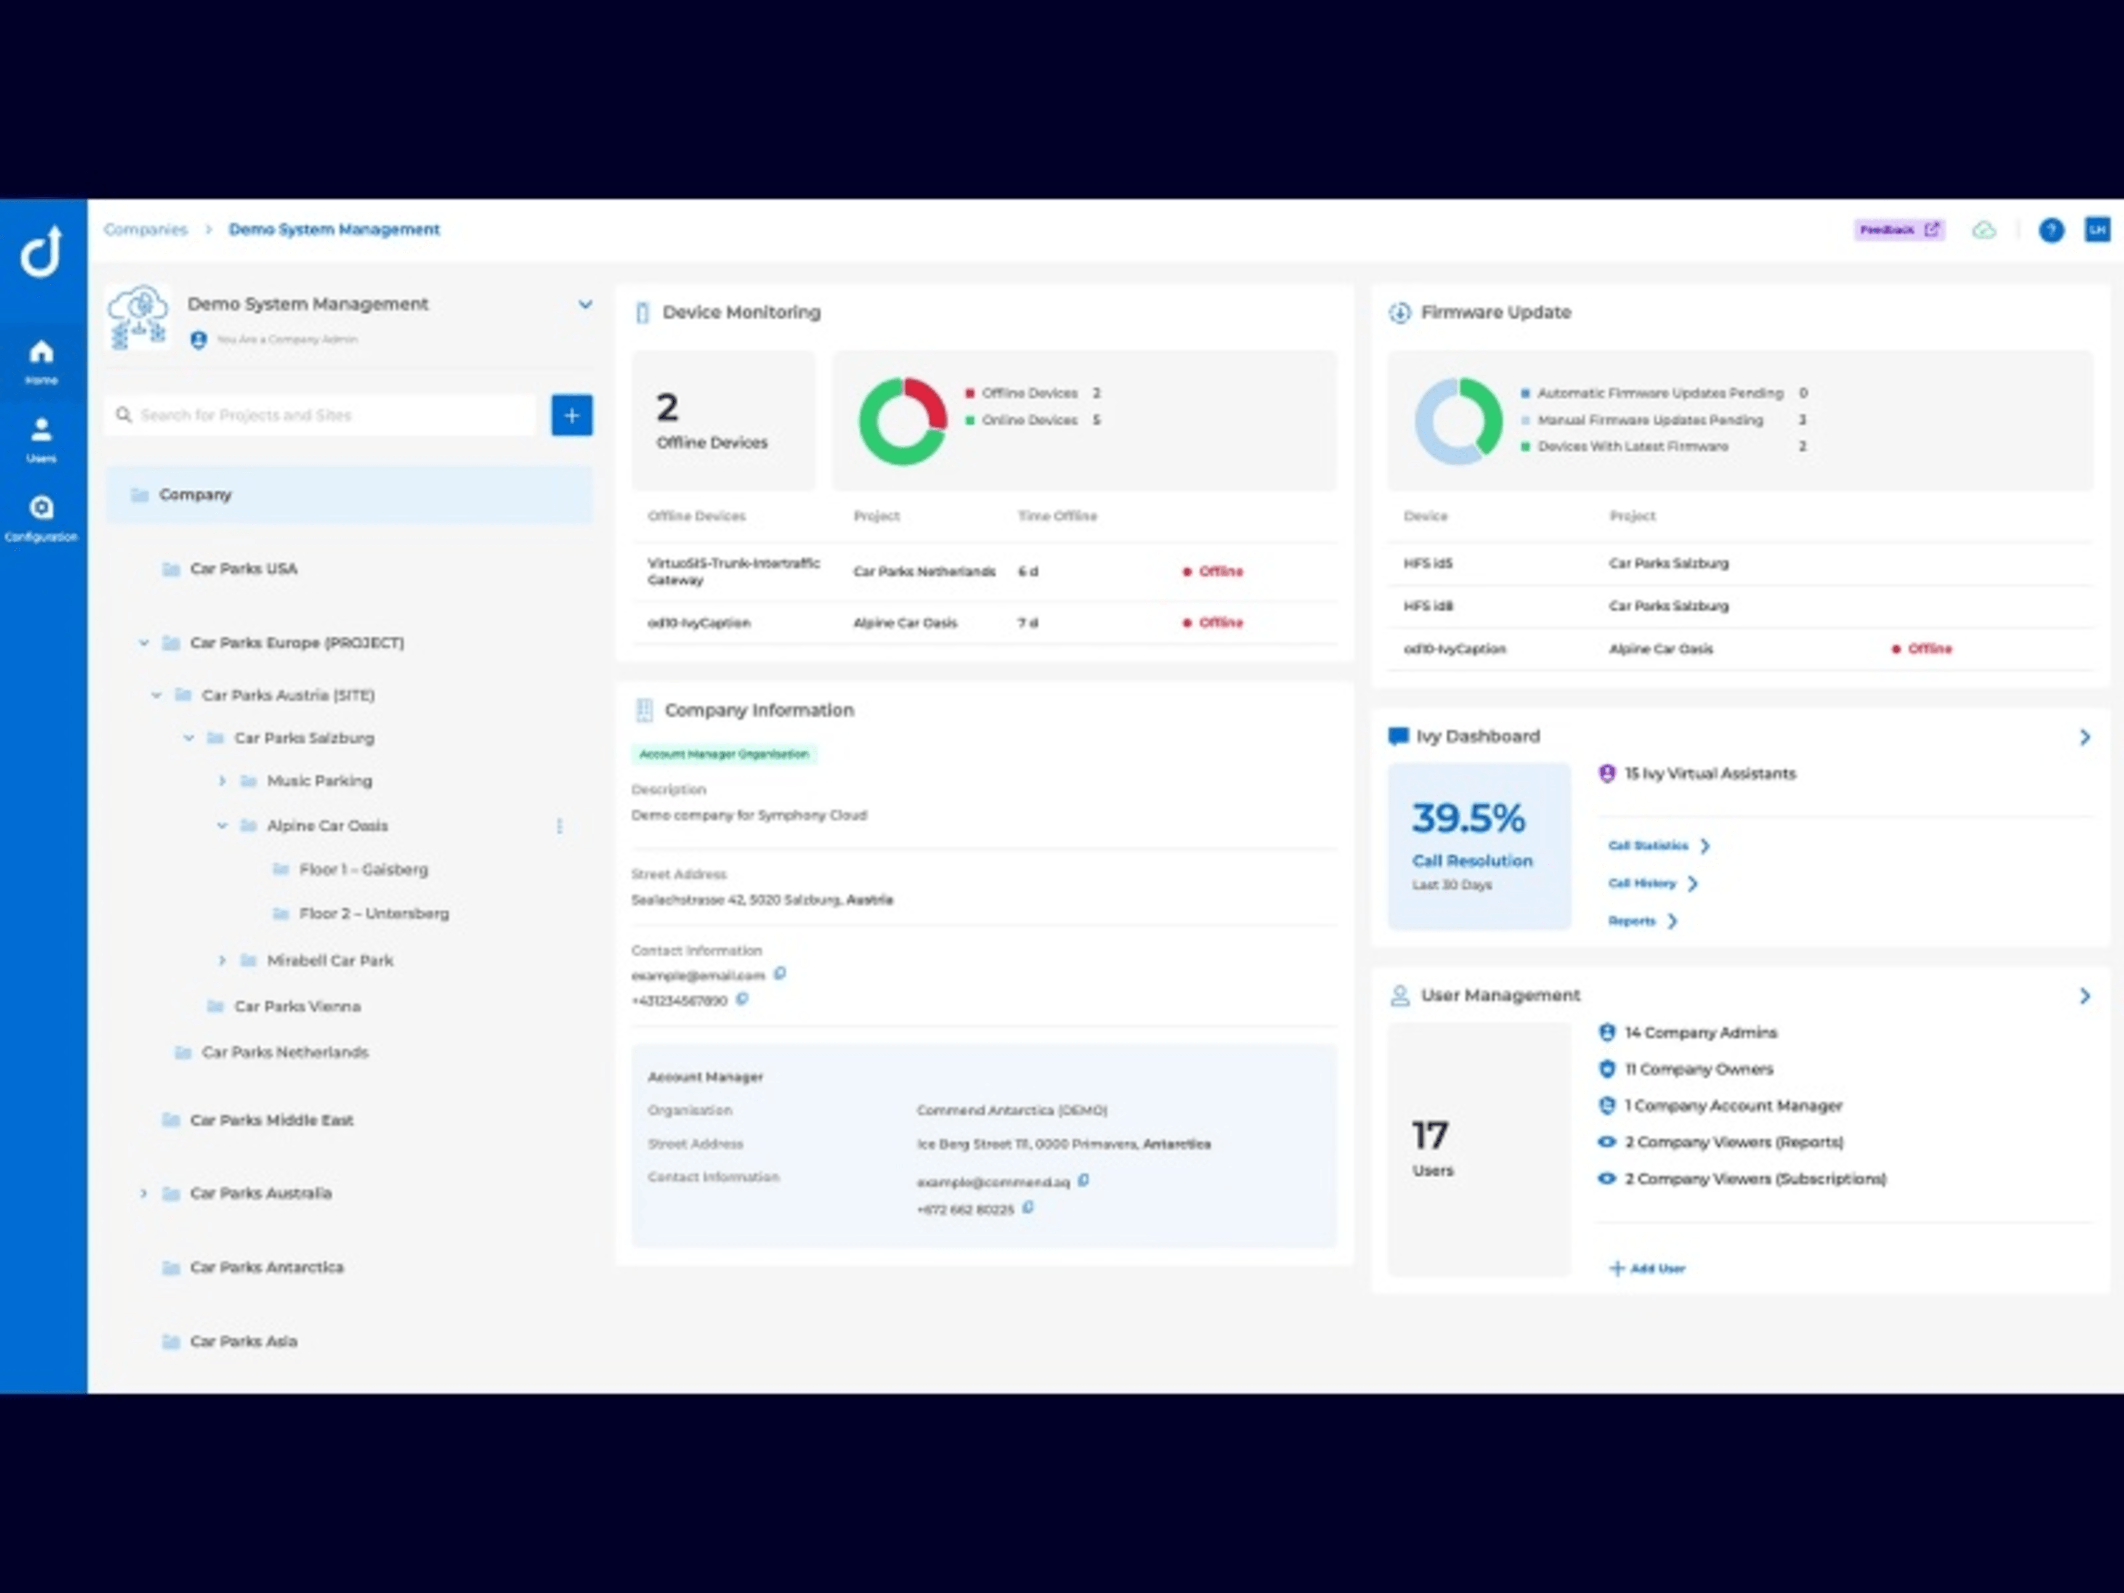Viewport: 2124px width, 1593px height.
Task: Open the Reports link in Ivy Dashboard
Action: click(x=1643, y=922)
